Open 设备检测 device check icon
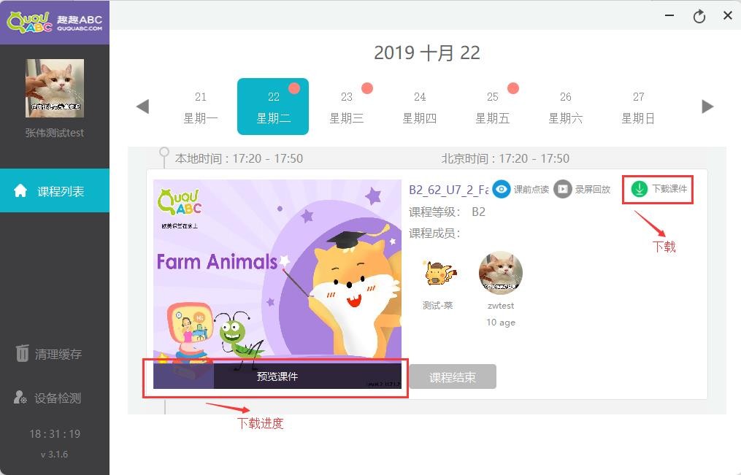This screenshot has height=475, width=741. 20,397
